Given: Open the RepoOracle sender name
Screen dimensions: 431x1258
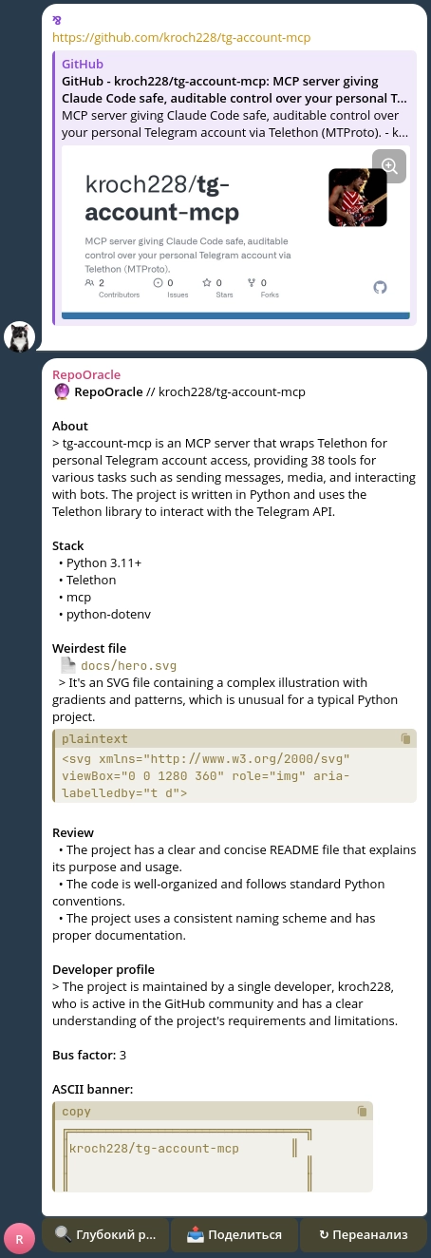Looking at the screenshot, I should (86, 374).
